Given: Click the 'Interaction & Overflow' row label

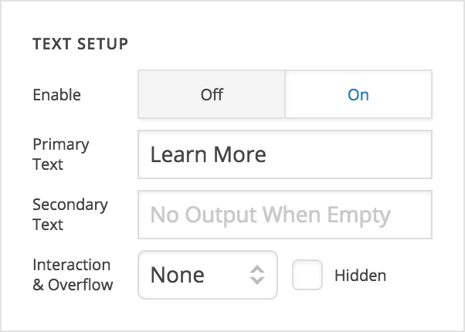Looking at the screenshot, I should coord(73,275).
